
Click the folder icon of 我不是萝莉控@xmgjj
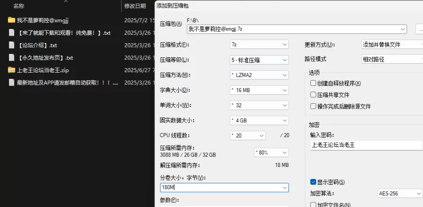[x=11, y=20]
